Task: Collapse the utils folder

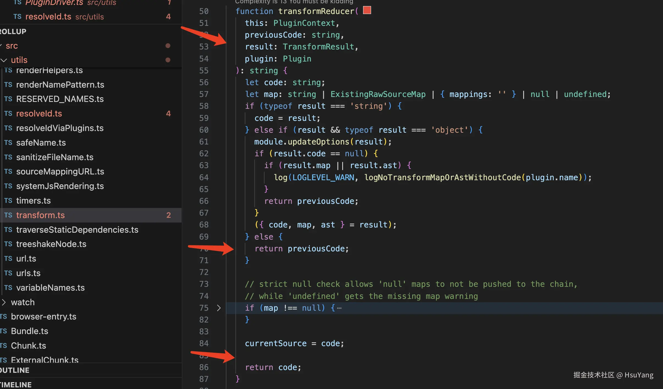Action: click(x=4, y=60)
